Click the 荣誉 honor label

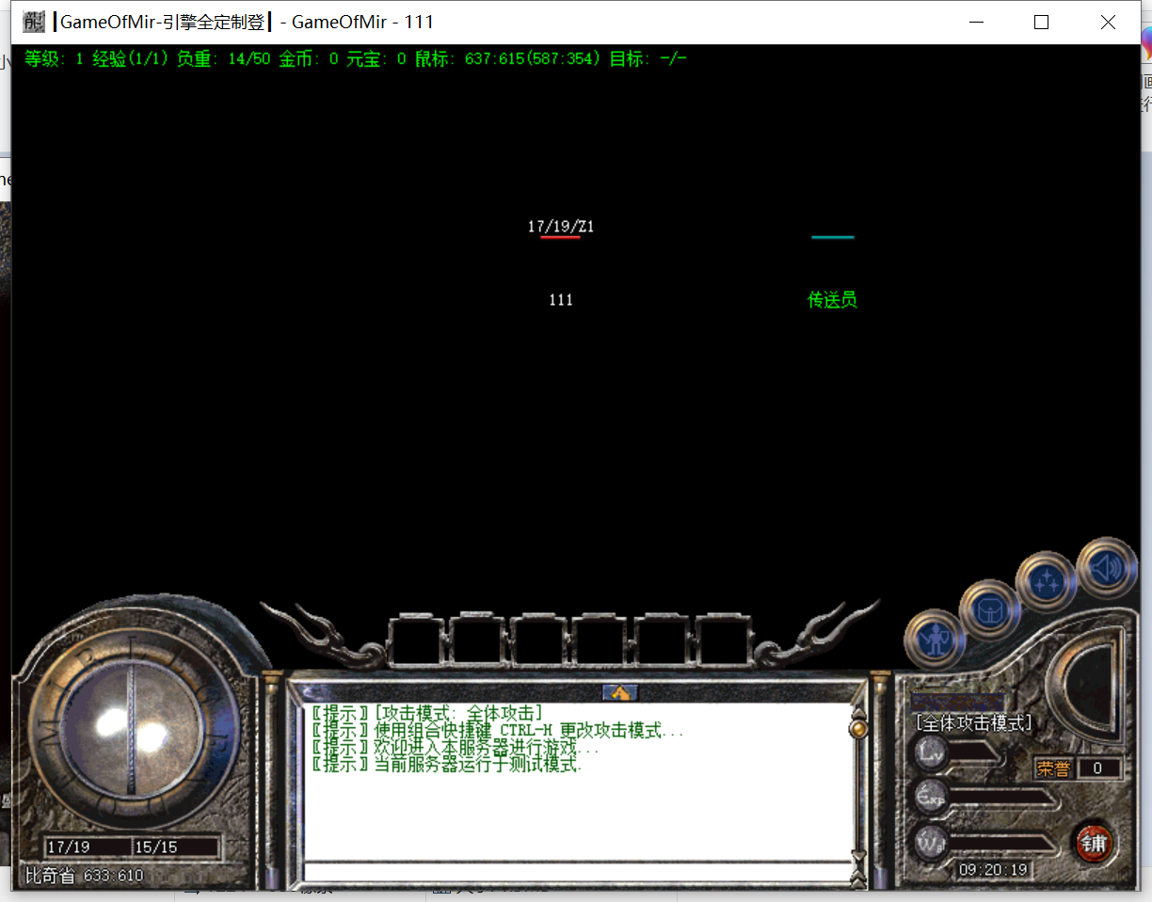[x=1054, y=768]
